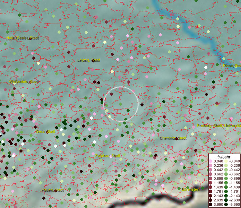Image resolution: width=241 pixels, height=208 pixels.
Task: Pick the 0.040 pink legend swatch
Action: (210, 161)
